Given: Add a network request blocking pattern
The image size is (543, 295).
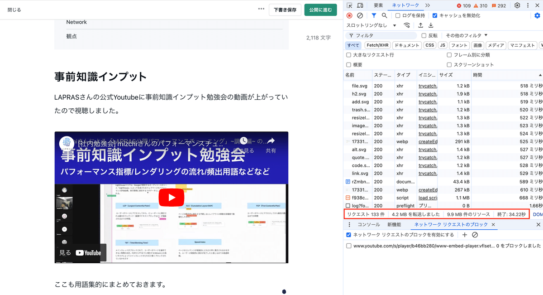Looking at the screenshot, I should coord(464,235).
